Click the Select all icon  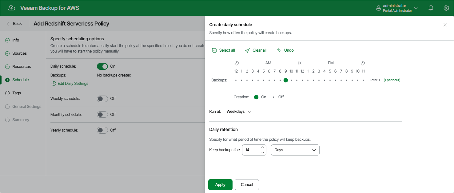click(x=214, y=50)
